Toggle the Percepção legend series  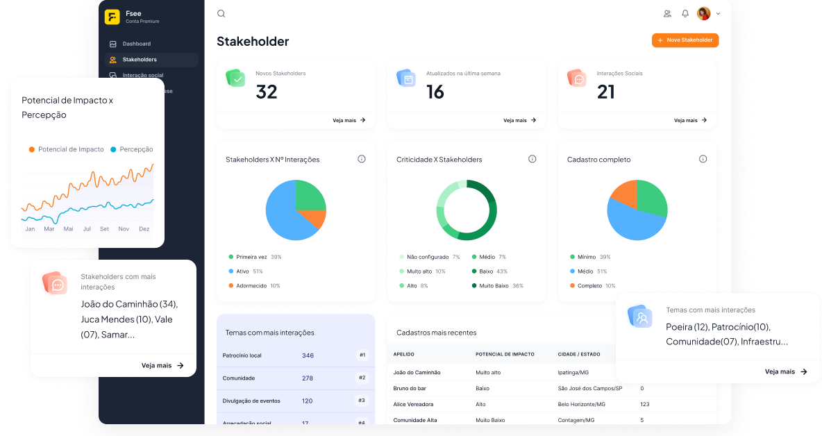(x=132, y=149)
